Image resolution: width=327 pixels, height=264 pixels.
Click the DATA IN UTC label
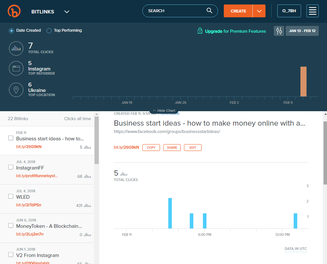(296, 248)
